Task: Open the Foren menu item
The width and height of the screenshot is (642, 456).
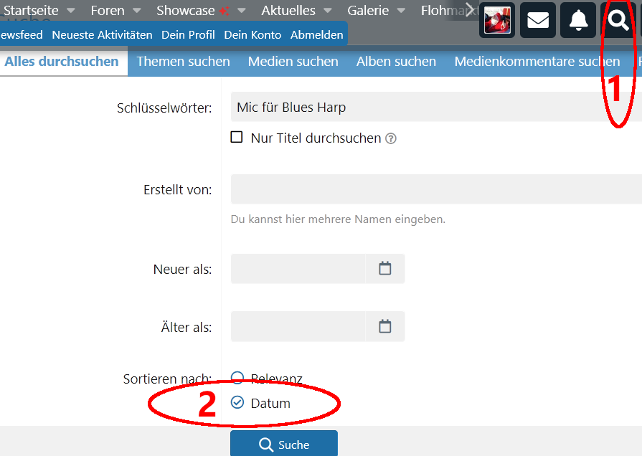Action: click(108, 10)
